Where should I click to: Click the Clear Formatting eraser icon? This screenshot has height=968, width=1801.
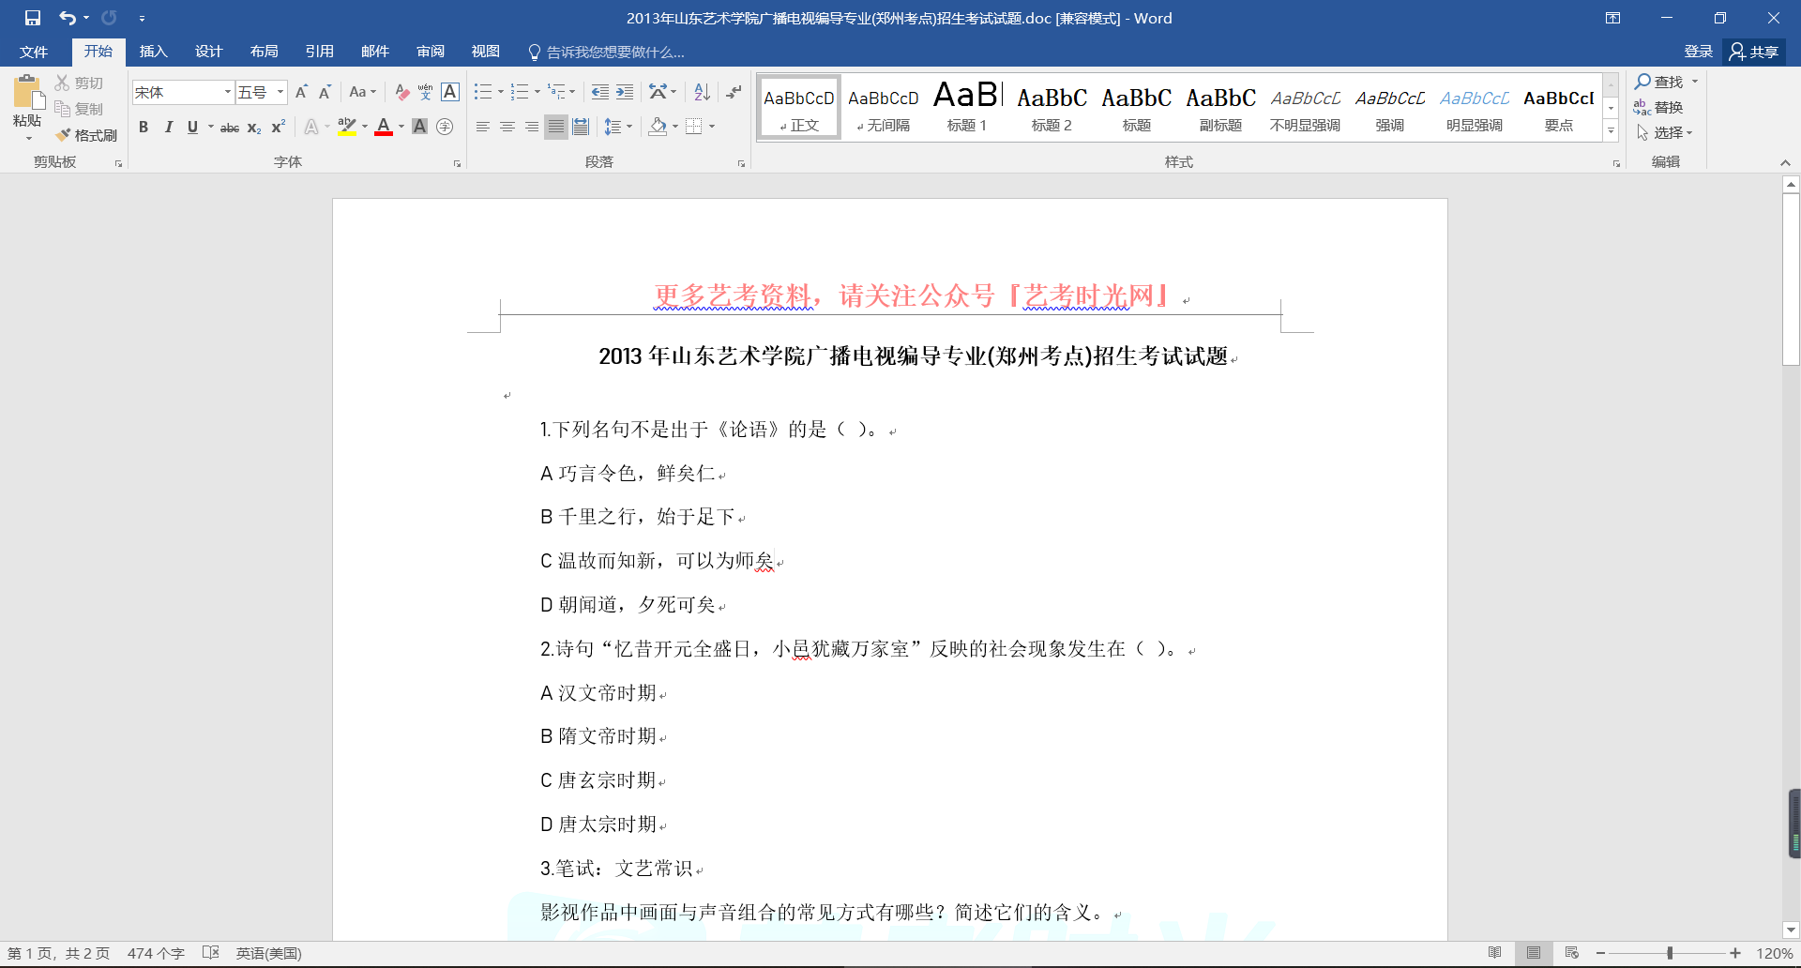(401, 92)
